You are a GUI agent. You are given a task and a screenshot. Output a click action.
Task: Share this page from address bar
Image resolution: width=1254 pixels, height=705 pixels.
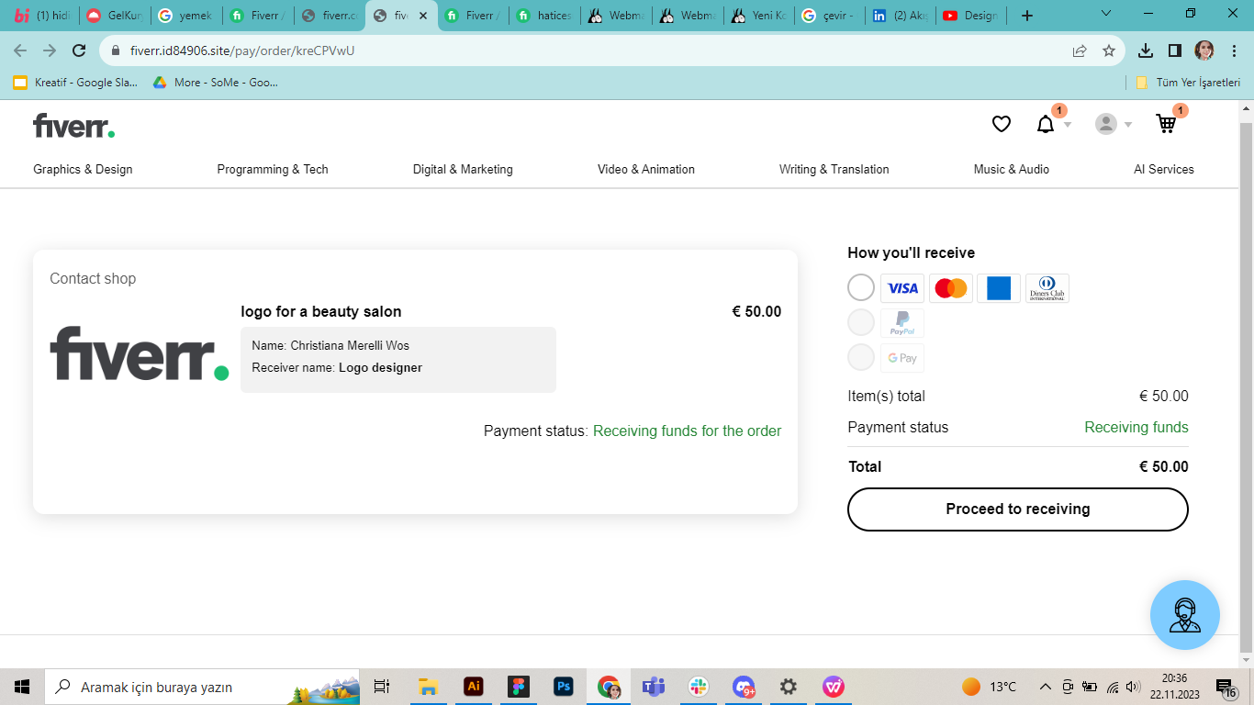pyautogui.click(x=1080, y=50)
